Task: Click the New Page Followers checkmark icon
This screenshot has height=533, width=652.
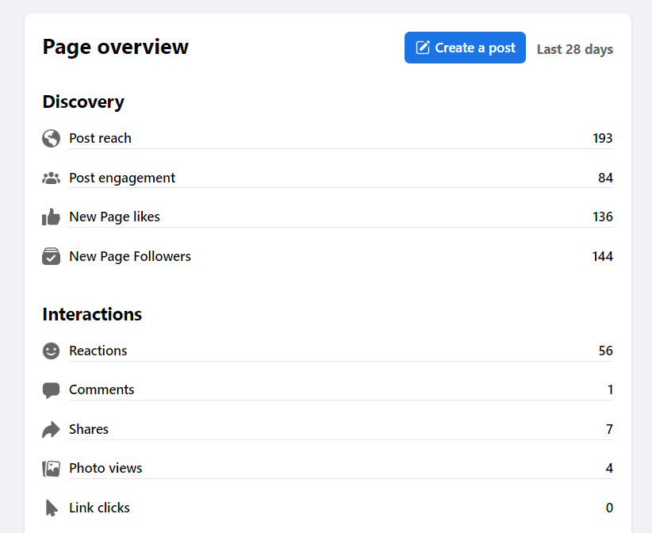Action: (x=51, y=257)
